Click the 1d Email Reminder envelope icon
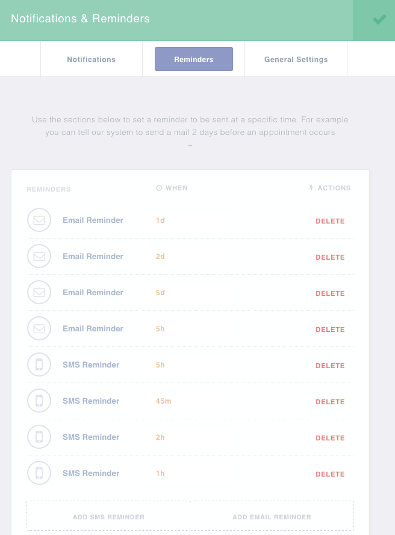The height and width of the screenshot is (535, 395). pos(39,221)
